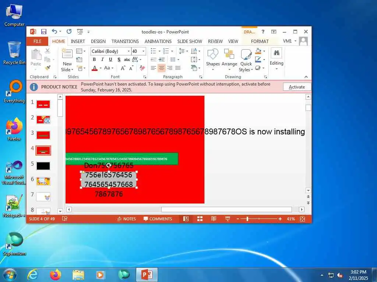This screenshot has height=282, width=377.
Task: Click the zoom in plus button
Action: coord(280,219)
